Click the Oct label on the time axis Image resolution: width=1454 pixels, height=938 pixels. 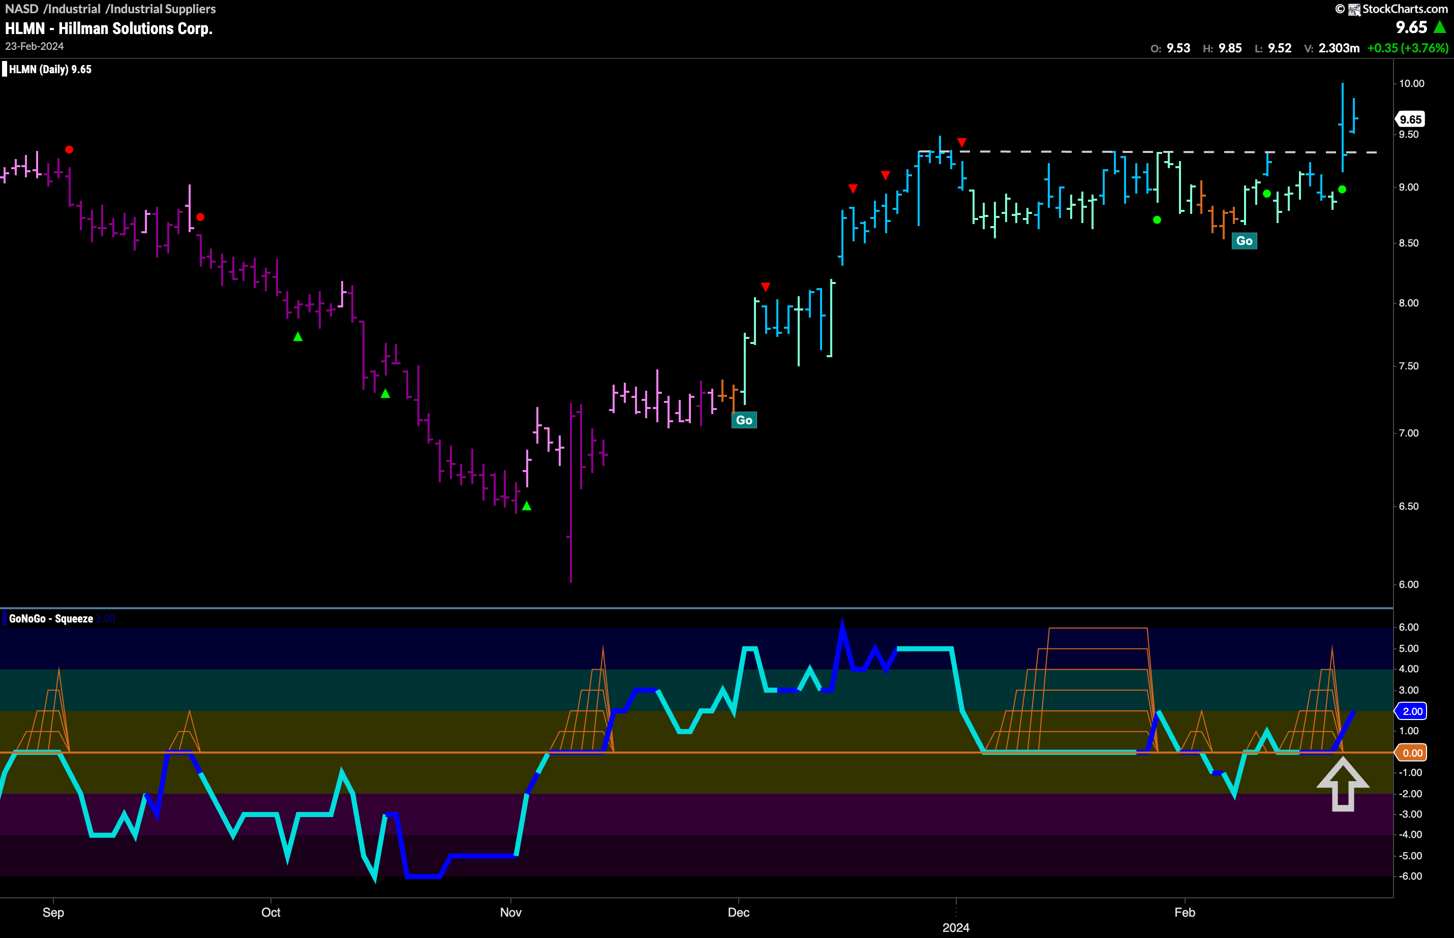click(270, 913)
